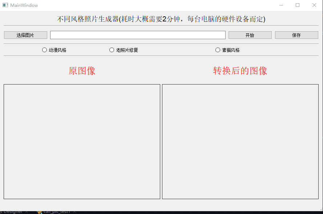The image size is (323, 214).
Task: Click the empty original image preview panel
Action: point(81,141)
